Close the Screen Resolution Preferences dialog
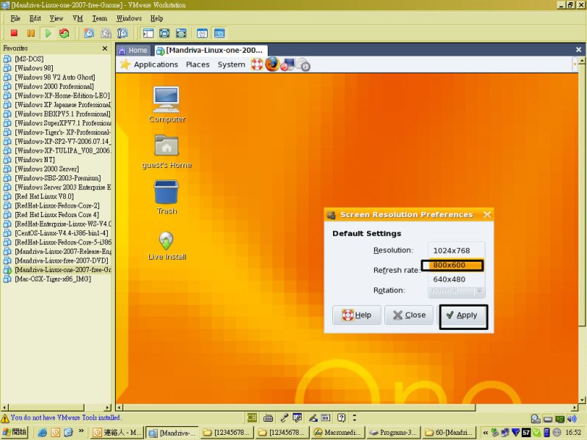Image resolution: width=587 pixels, height=440 pixels. [486, 214]
